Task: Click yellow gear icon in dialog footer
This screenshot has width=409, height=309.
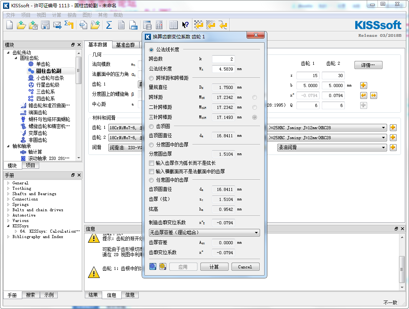Action: point(163,266)
